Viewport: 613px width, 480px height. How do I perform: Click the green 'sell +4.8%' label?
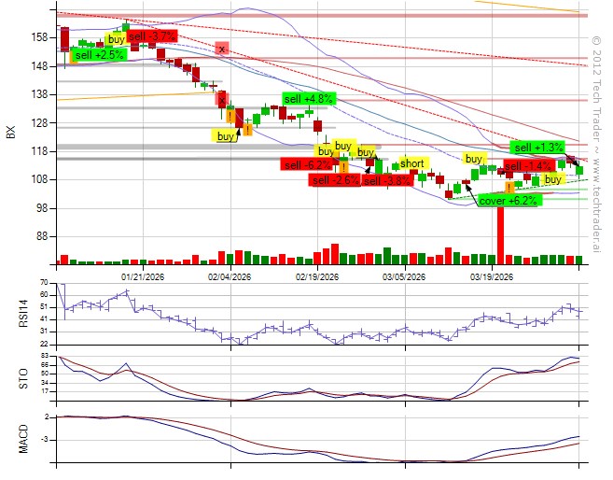tap(308, 98)
